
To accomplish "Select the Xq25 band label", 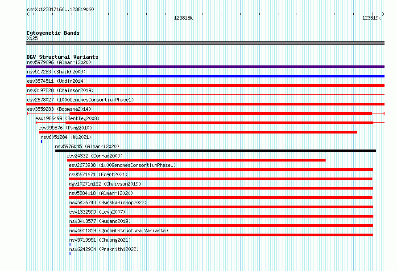I will [32, 38].
